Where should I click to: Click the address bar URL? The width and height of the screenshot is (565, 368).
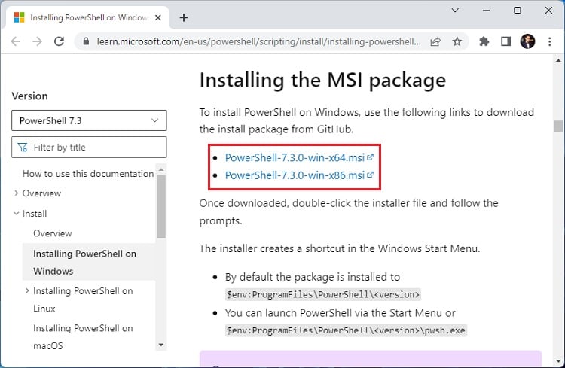[x=258, y=42]
